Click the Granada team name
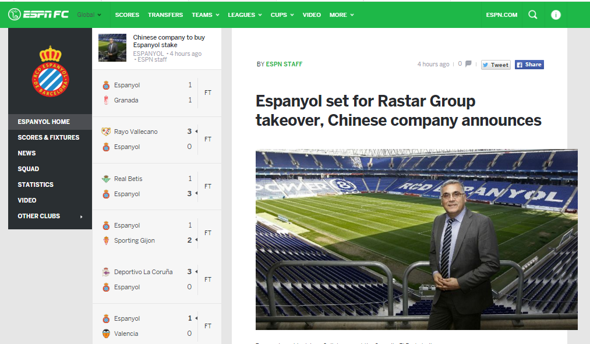 (x=126, y=100)
